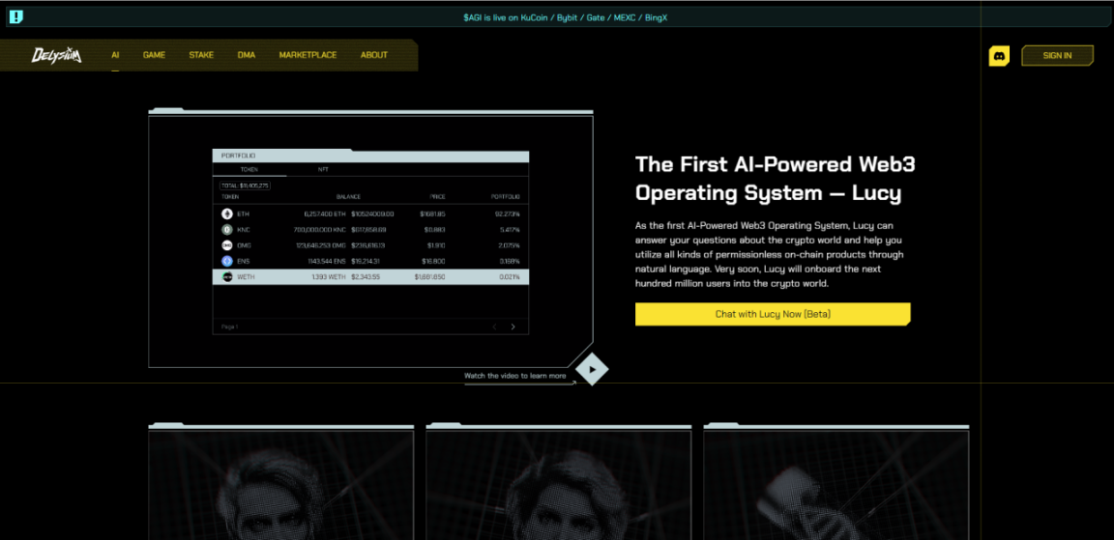This screenshot has height=540, width=1114.
Task: Open the STAKE menu item
Action: click(201, 55)
